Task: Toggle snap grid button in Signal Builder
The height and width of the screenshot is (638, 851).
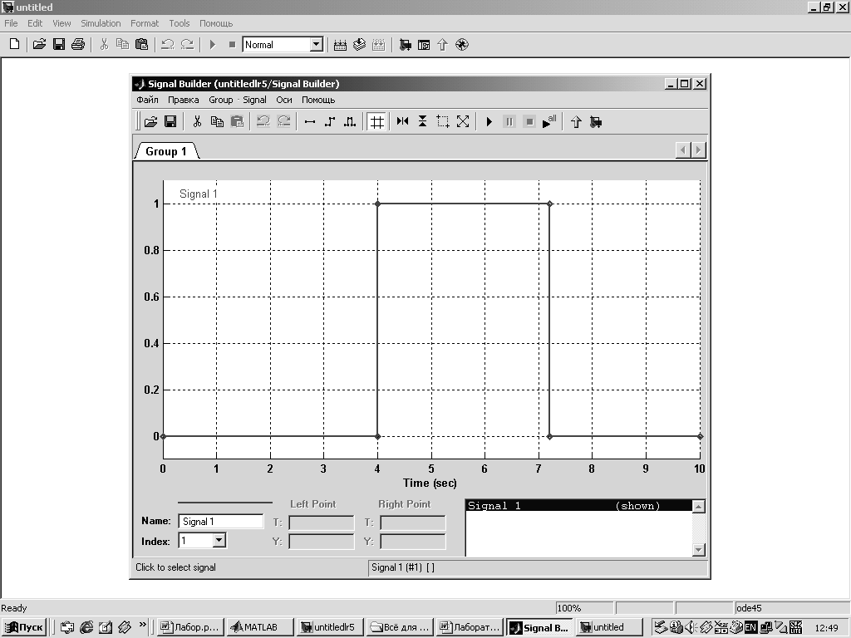Action: (x=376, y=121)
